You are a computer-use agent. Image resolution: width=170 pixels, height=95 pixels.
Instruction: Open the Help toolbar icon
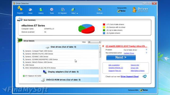73,9
